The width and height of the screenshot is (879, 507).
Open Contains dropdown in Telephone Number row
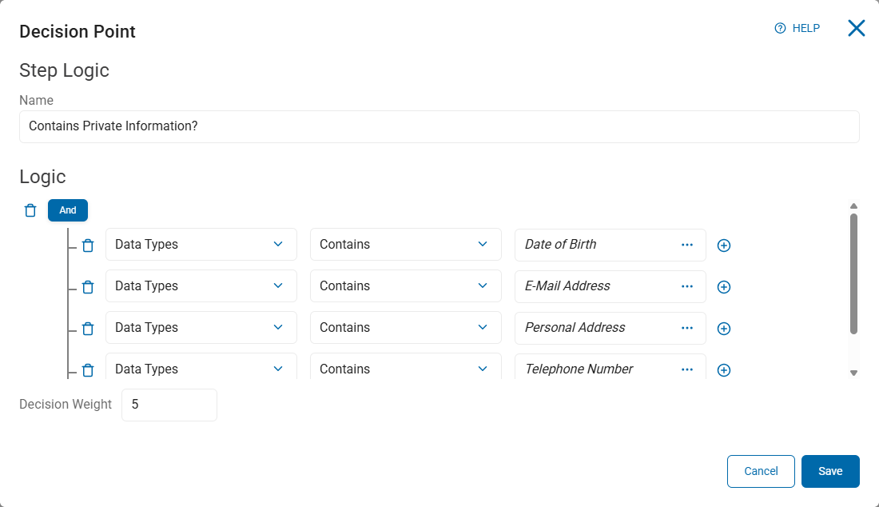(x=405, y=369)
